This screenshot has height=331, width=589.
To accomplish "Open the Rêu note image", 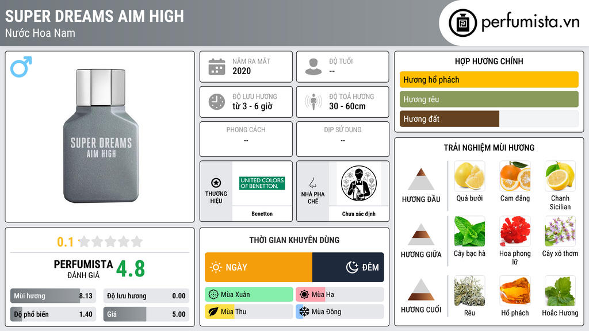I will click(x=469, y=291).
